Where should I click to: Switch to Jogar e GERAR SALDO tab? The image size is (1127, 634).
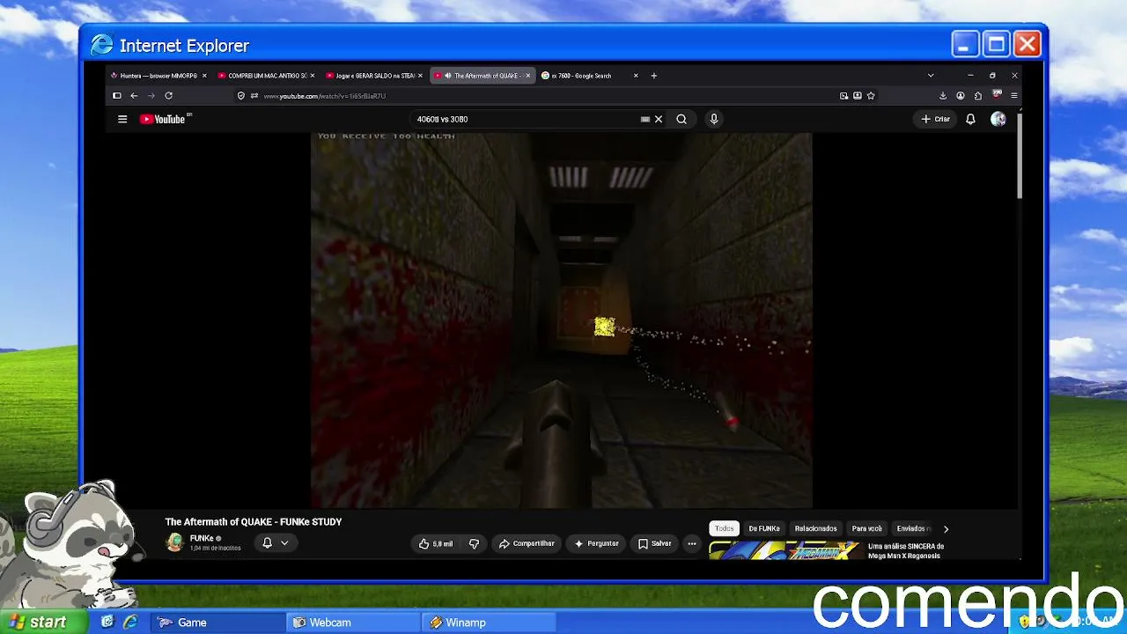click(x=373, y=76)
